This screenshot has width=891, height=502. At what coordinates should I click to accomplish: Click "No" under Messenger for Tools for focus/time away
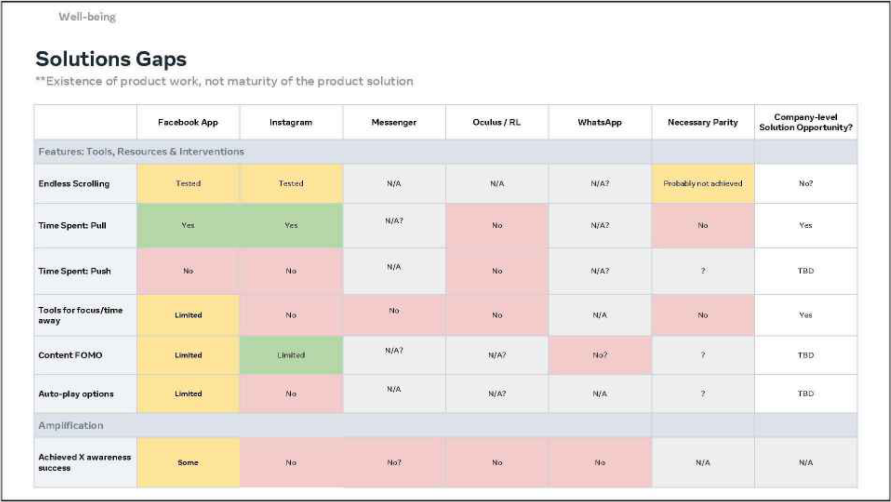pos(394,311)
